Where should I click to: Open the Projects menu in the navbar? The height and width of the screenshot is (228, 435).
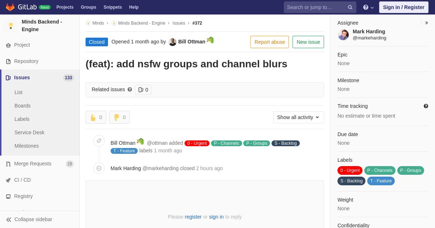tap(65, 7)
